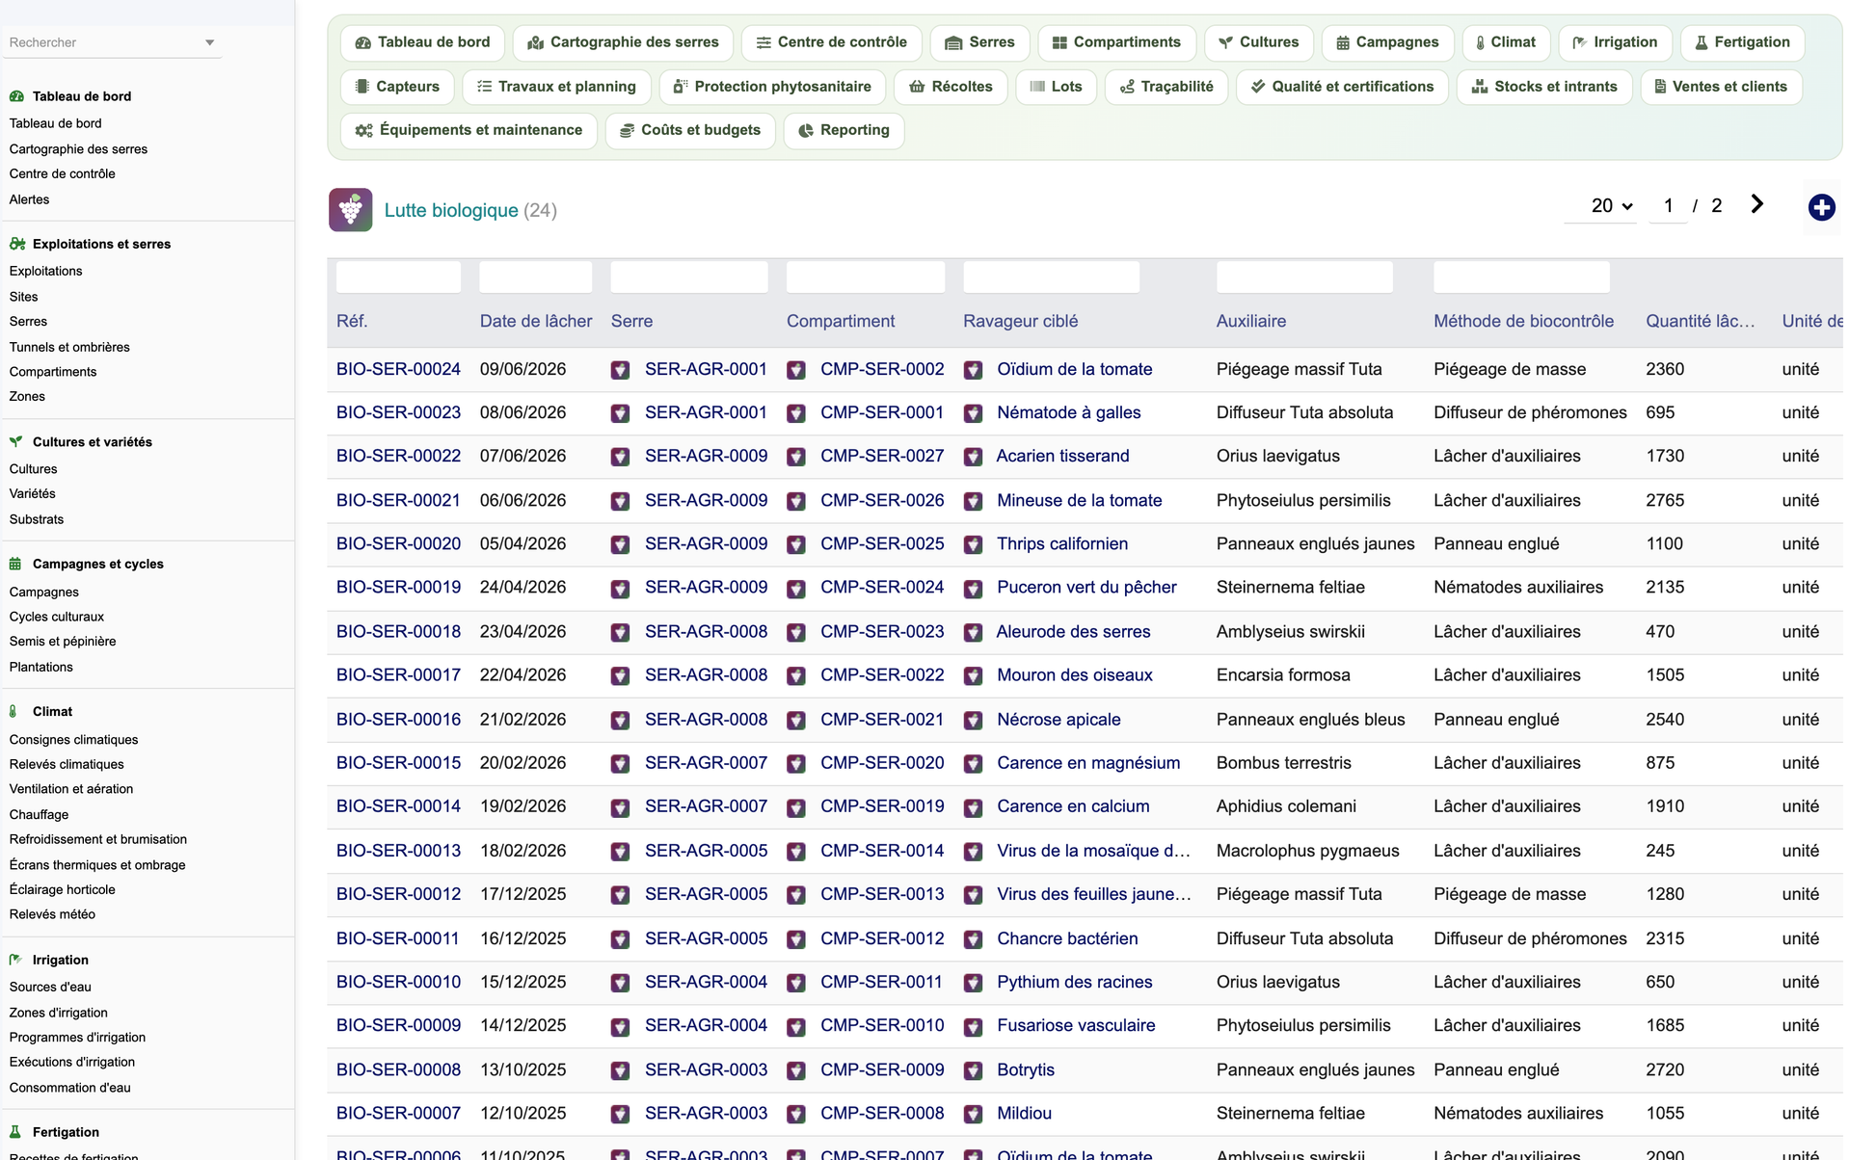The height and width of the screenshot is (1160, 1876).
Task: Click ravageur icon beside Acarien tisserand
Action: tap(973, 457)
